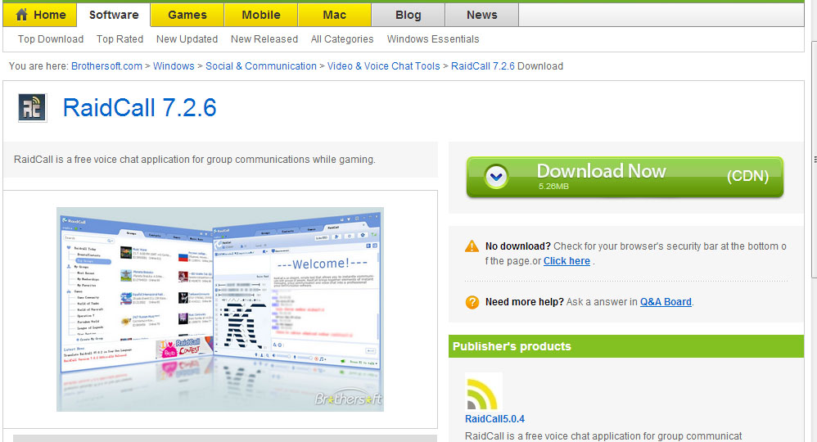Click the green Download Now button
Viewport: 817px width, 442px height.
coord(625,178)
